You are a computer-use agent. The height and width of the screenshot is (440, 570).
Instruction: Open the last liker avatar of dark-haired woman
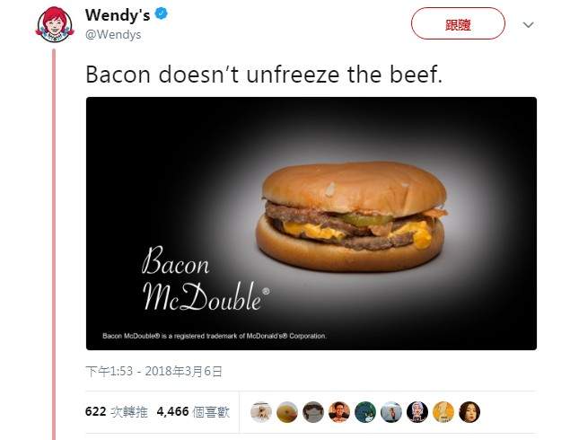[469, 412]
